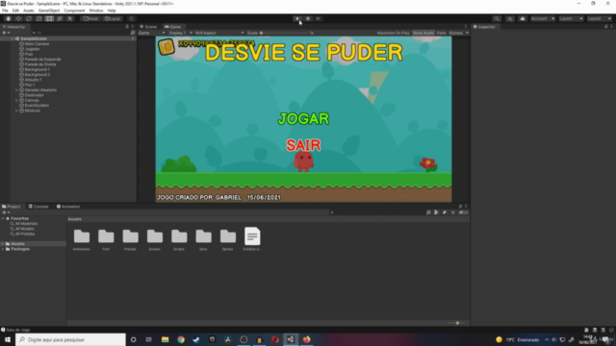The width and height of the screenshot is (616, 346).
Task: Select the Rect tool in the toolbar
Action: [x=49, y=19]
